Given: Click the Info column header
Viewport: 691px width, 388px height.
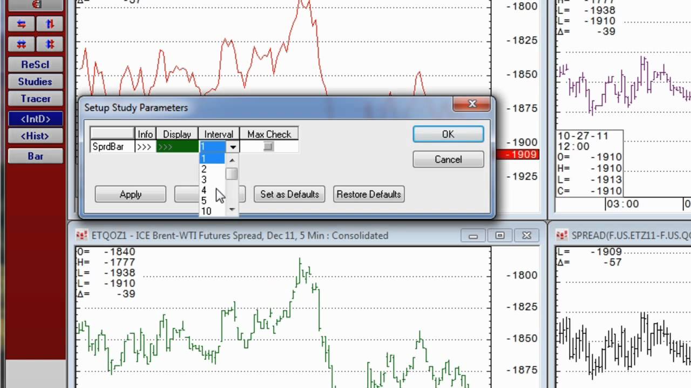Looking at the screenshot, I should (145, 134).
